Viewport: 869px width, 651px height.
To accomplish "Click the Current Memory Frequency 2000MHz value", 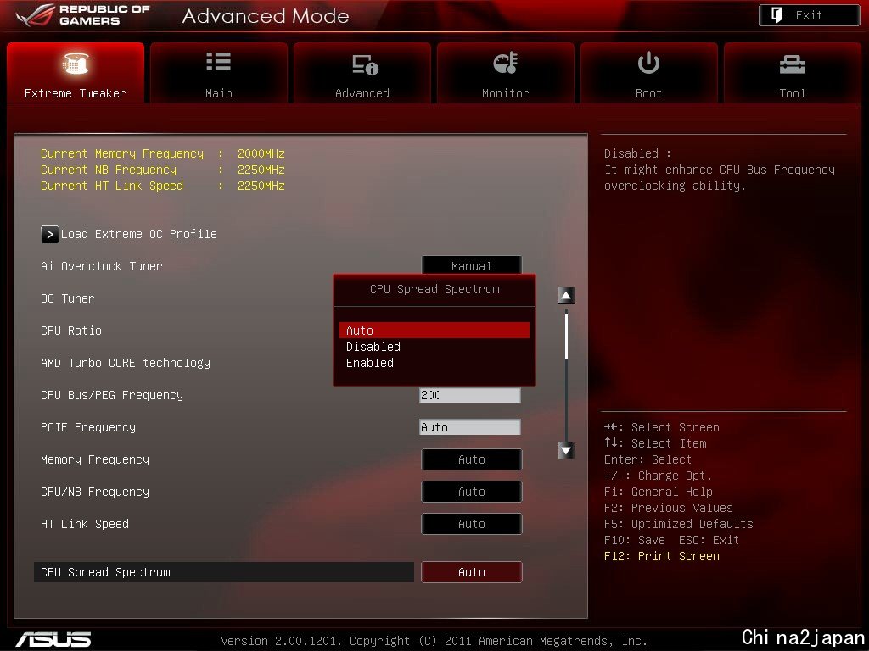I will 261,153.
